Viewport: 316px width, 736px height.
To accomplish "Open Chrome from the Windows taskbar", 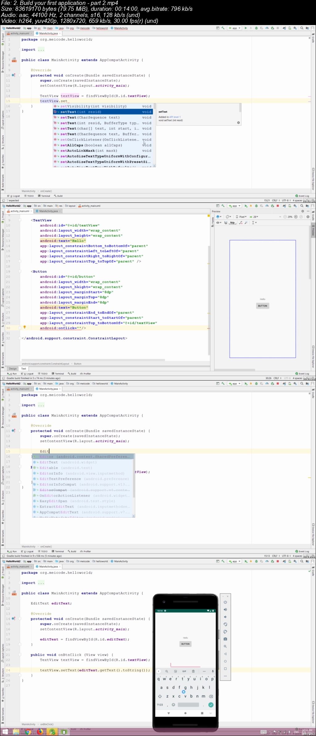I will click(x=28, y=732).
